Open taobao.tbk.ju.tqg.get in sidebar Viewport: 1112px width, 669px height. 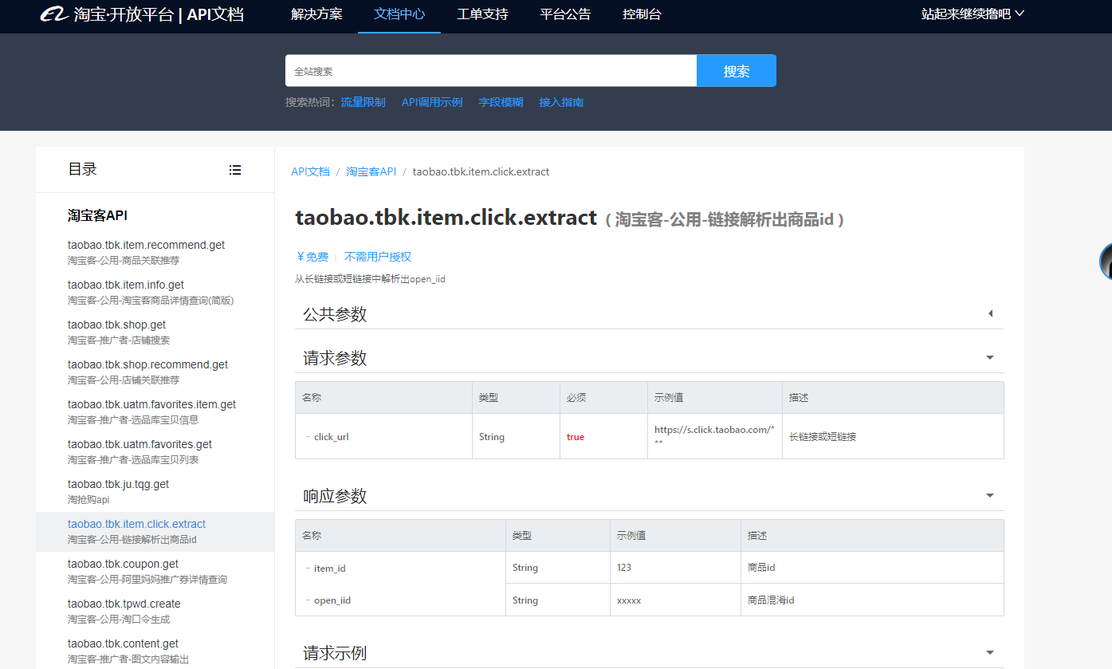point(118,484)
